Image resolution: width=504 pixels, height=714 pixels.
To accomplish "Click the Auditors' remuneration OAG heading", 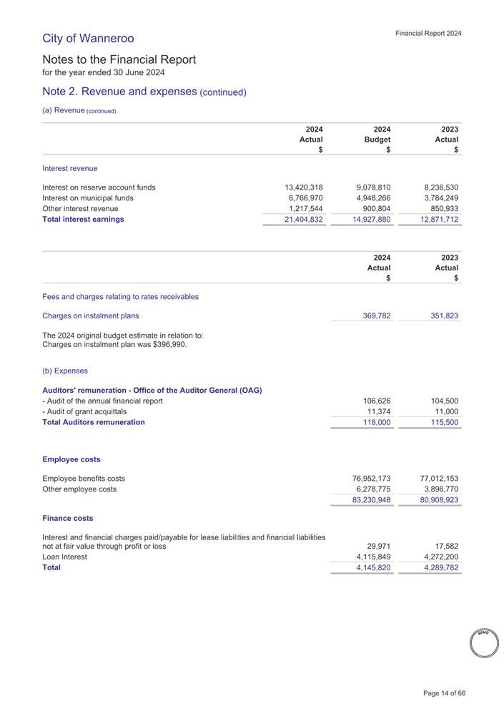I will [x=152, y=390].
